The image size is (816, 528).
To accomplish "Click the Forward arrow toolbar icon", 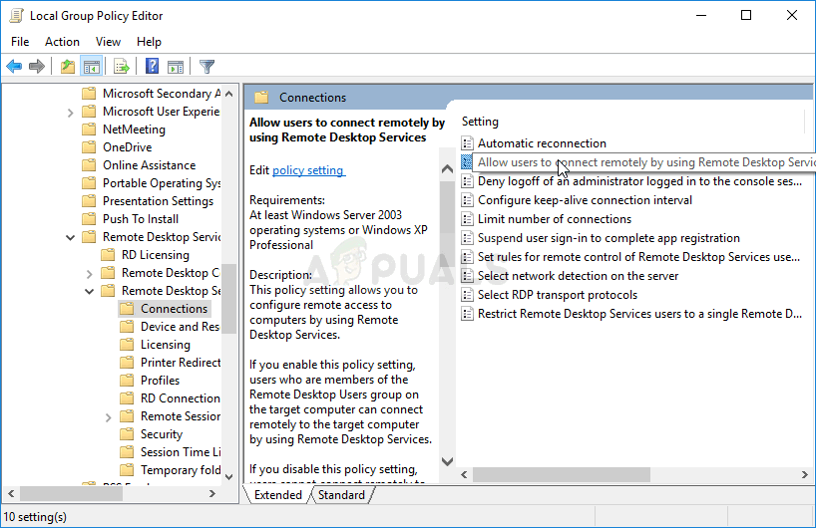I will (x=37, y=67).
